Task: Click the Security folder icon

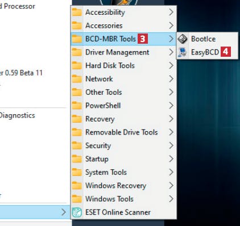Action: point(77,145)
